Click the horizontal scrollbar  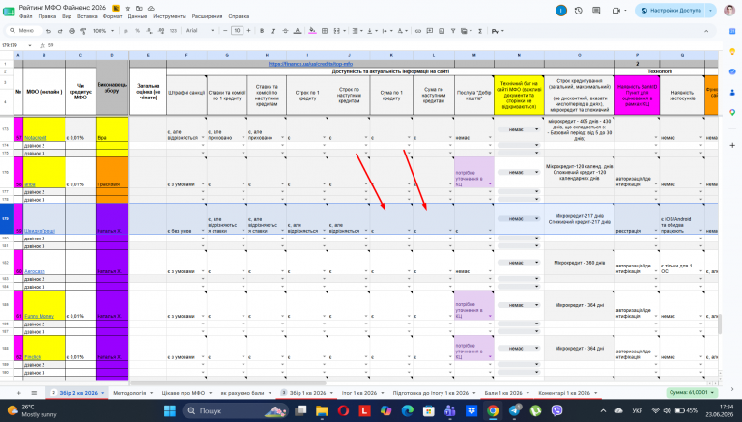click(x=228, y=383)
